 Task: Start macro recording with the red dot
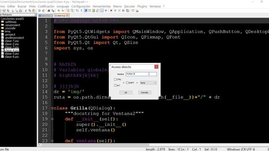[111, 10]
